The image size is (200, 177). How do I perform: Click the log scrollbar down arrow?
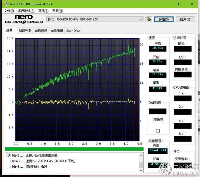(141, 170)
